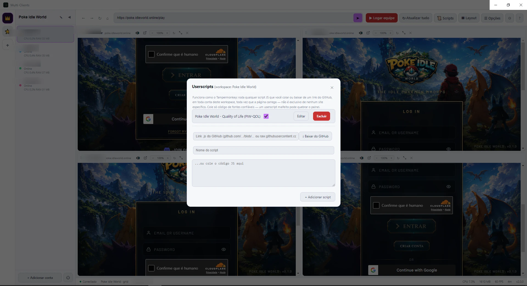
Task: Zoom out the top-right pane with minus
Action: [x=376, y=33]
